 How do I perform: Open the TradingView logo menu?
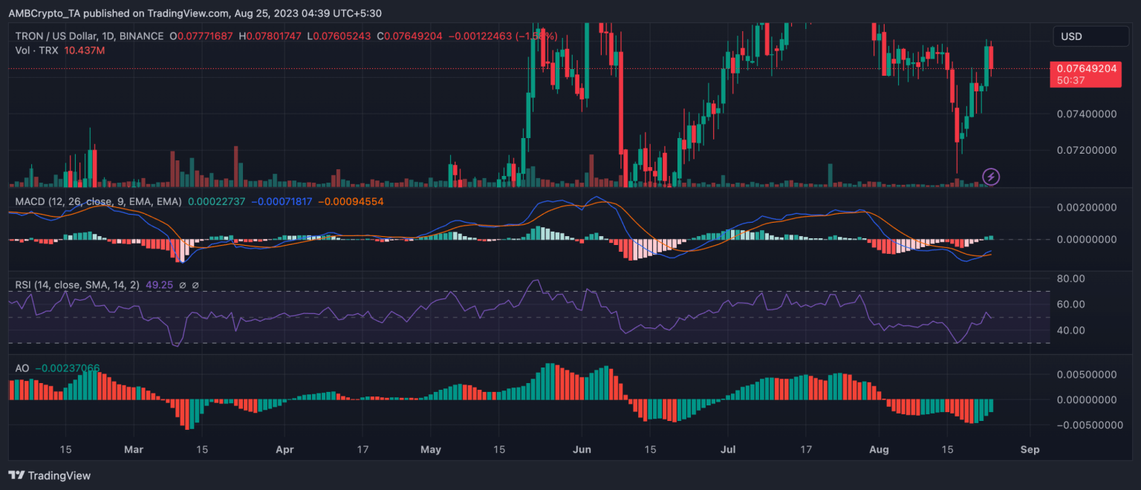pyautogui.click(x=16, y=475)
